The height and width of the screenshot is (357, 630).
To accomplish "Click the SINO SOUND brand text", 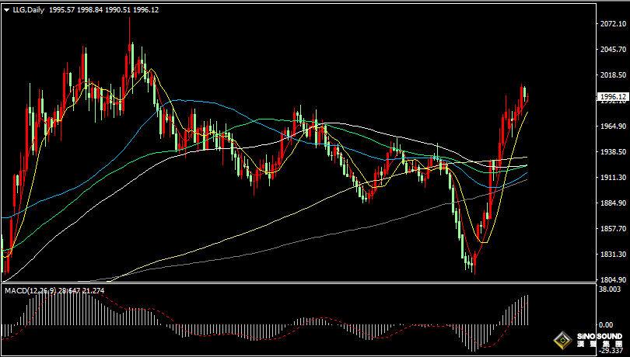I will pyautogui.click(x=598, y=334).
